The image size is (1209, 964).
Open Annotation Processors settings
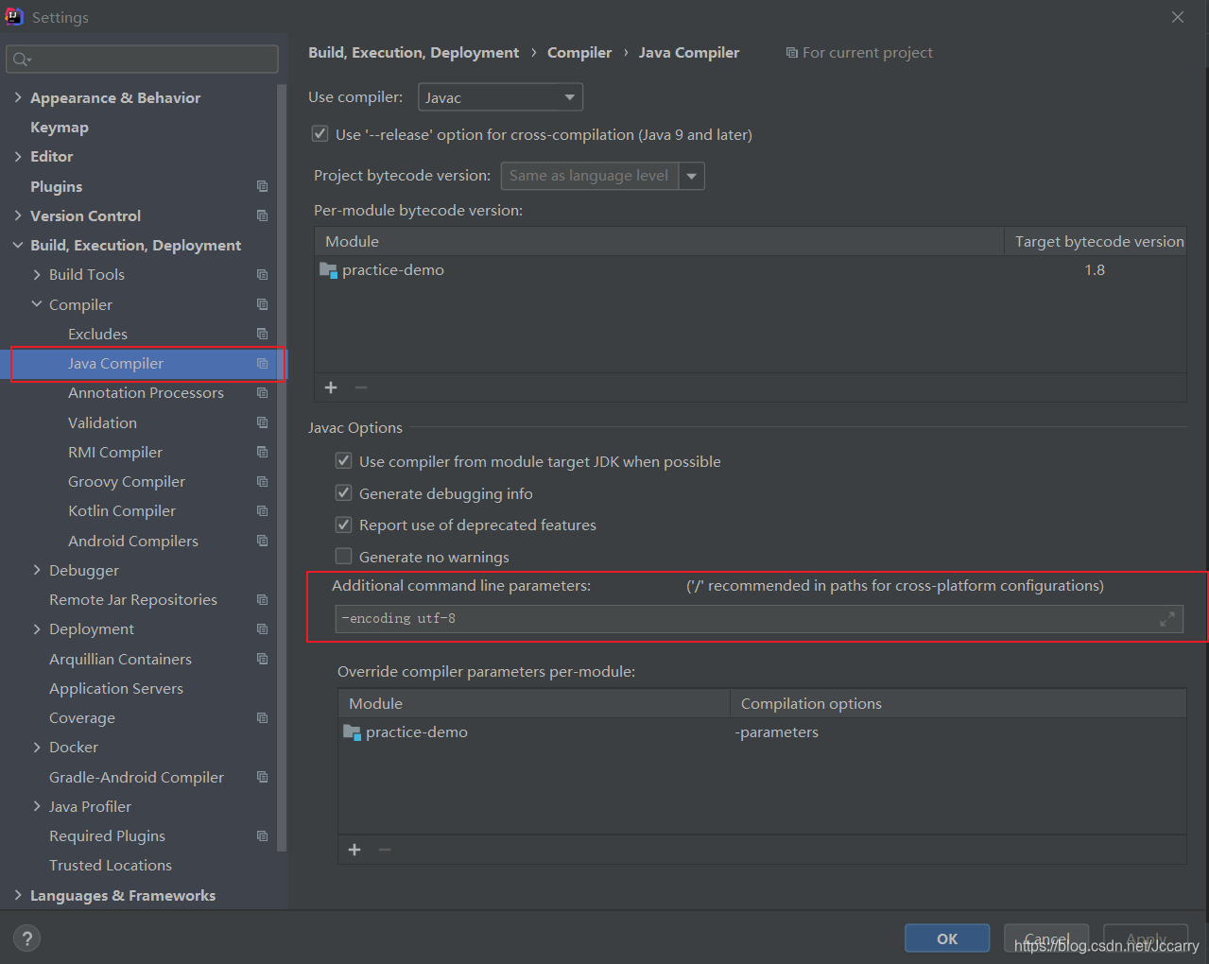[x=146, y=393]
